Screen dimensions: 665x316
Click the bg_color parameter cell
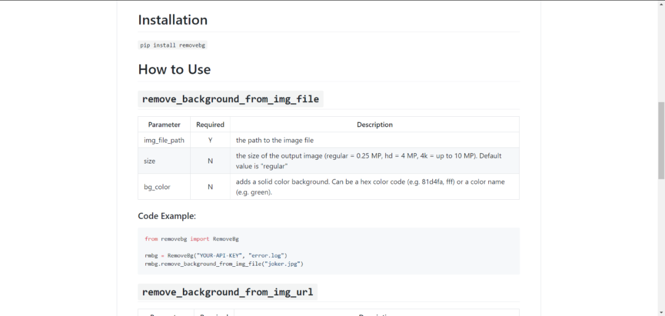164,187
